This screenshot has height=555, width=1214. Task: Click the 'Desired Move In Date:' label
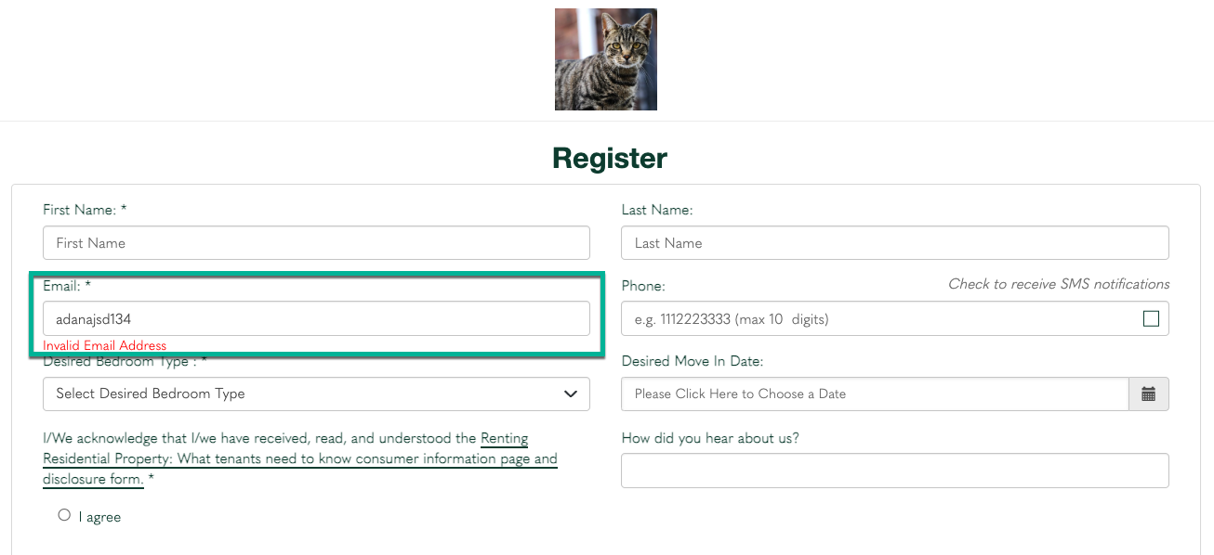click(x=693, y=361)
